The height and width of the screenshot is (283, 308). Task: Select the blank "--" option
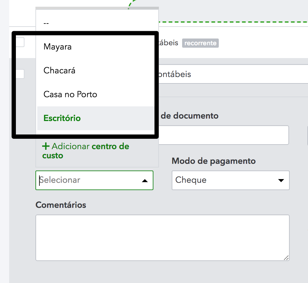pos(46,23)
